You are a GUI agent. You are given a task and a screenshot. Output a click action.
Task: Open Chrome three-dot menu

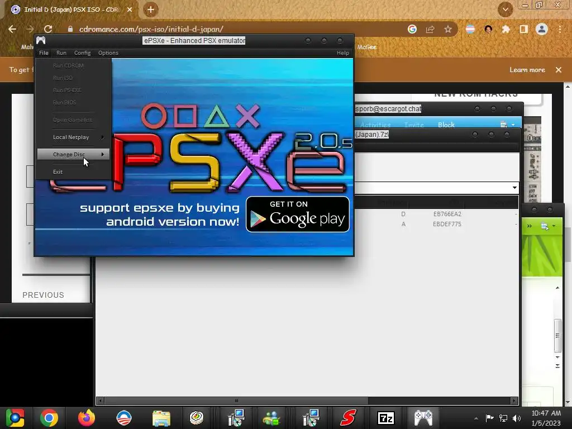[x=560, y=29]
